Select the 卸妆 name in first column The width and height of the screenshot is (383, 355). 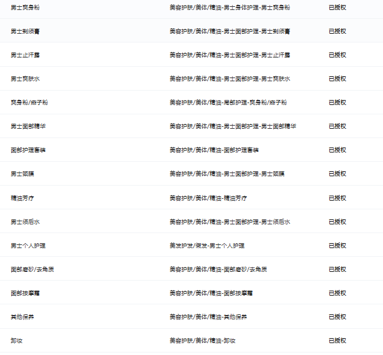[17, 341]
